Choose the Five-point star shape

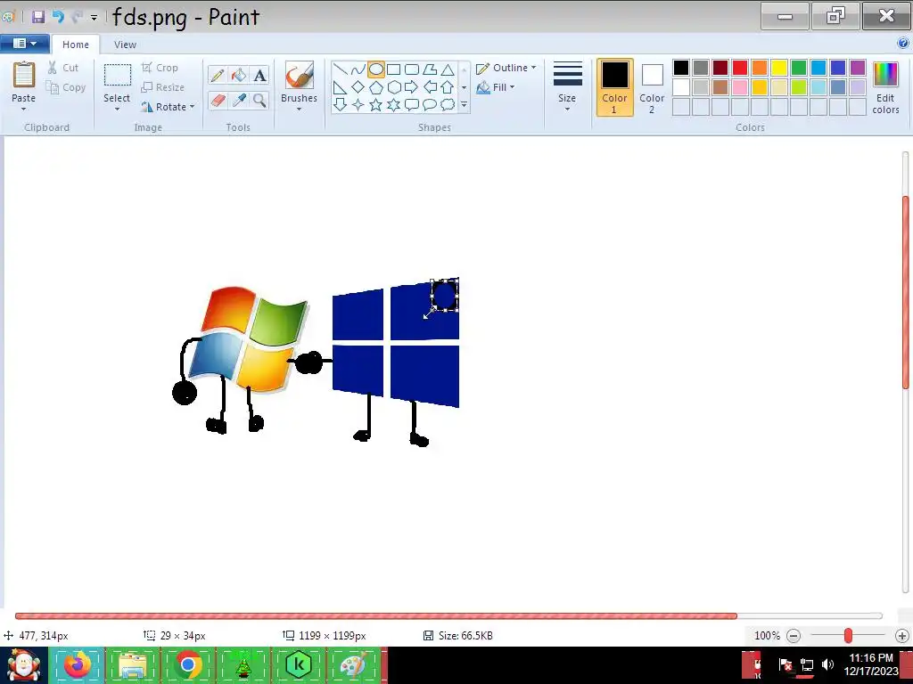(376, 105)
